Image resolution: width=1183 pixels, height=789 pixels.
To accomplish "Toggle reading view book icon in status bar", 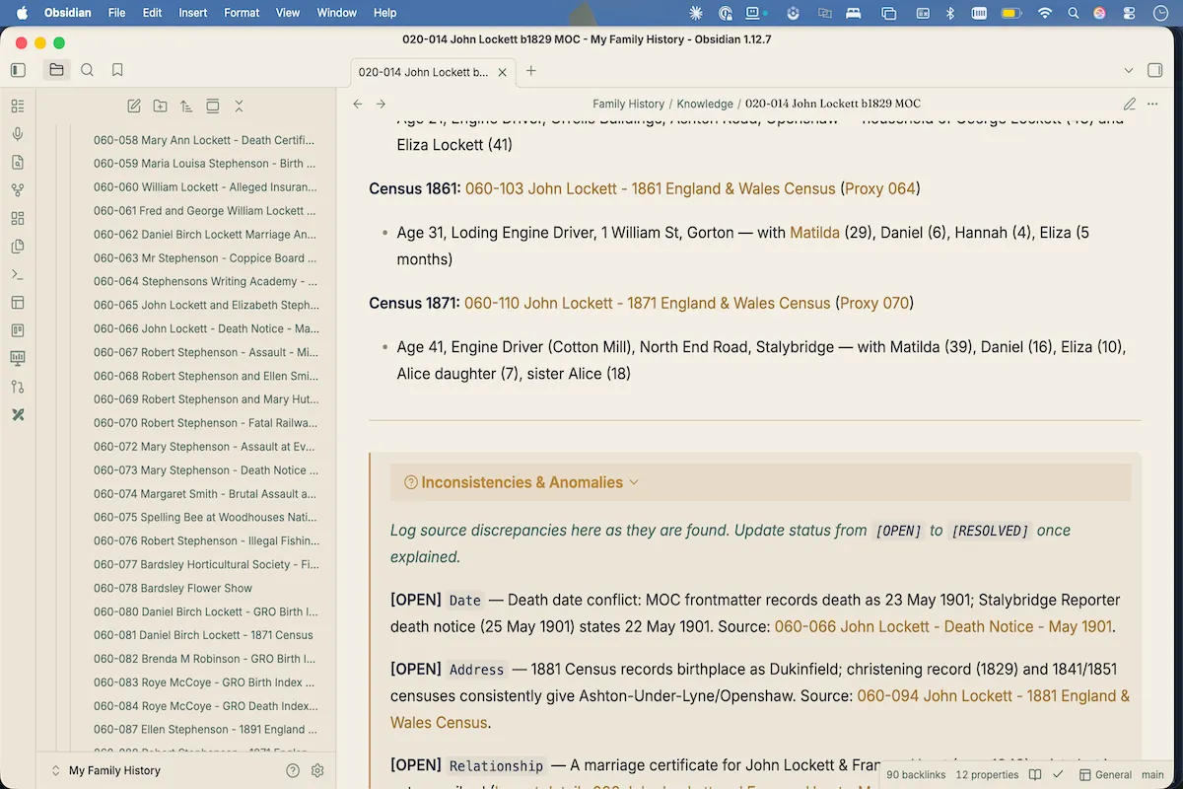I will (x=1035, y=775).
